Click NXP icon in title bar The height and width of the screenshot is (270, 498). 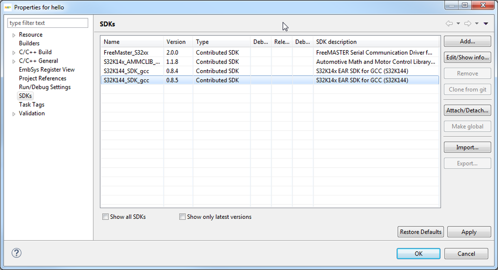7,7
